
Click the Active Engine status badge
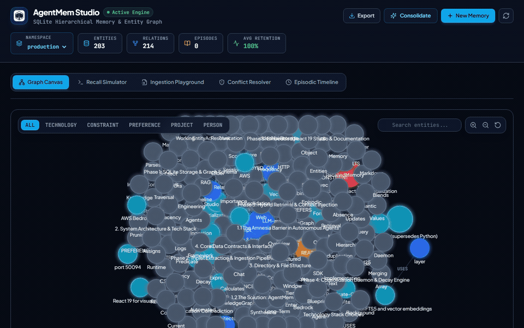point(128,13)
